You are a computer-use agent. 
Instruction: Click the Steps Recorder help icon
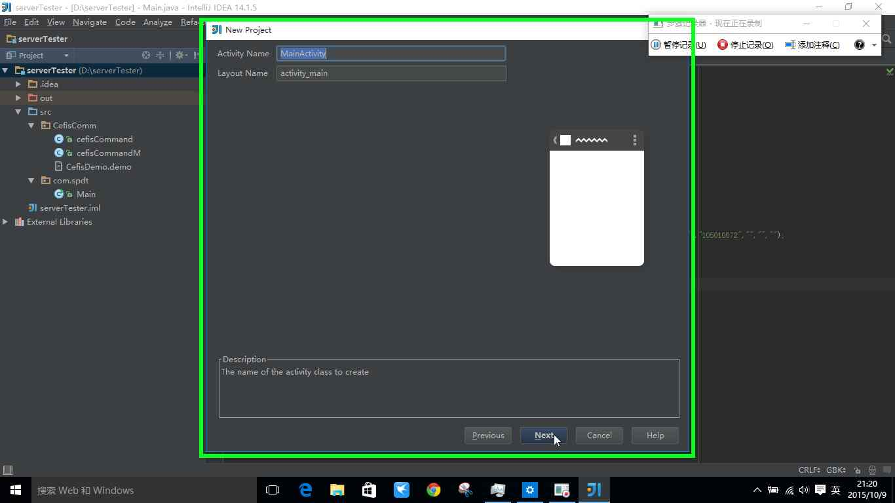click(859, 45)
